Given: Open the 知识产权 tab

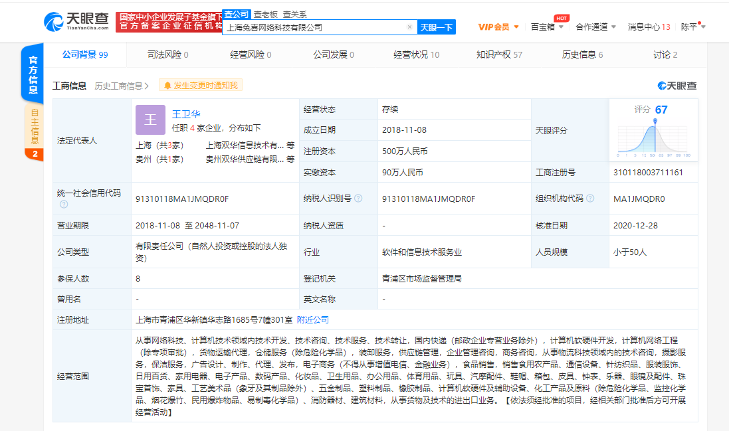Looking at the screenshot, I should (x=499, y=55).
